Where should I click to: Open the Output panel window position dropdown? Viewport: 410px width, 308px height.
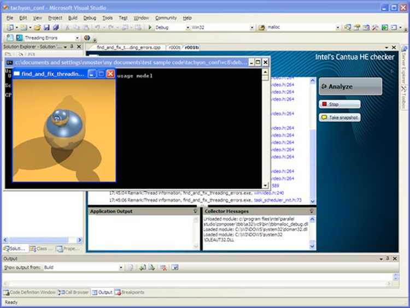(381, 259)
